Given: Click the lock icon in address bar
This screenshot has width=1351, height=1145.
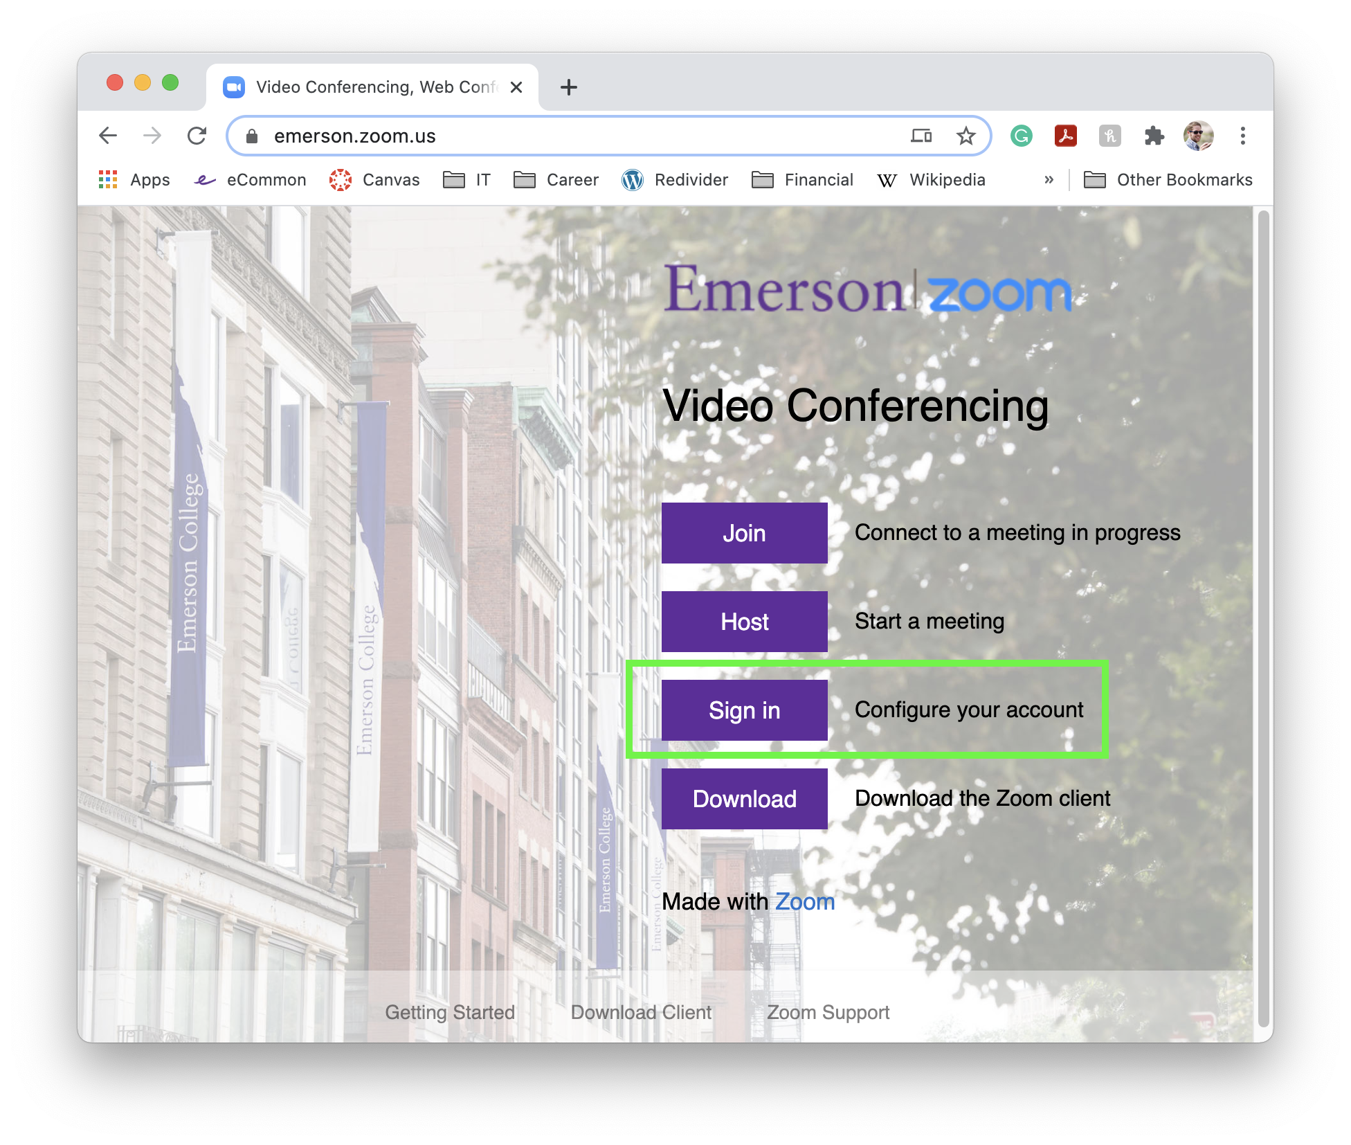Looking at the screenshot, I should tap(252, 136).
